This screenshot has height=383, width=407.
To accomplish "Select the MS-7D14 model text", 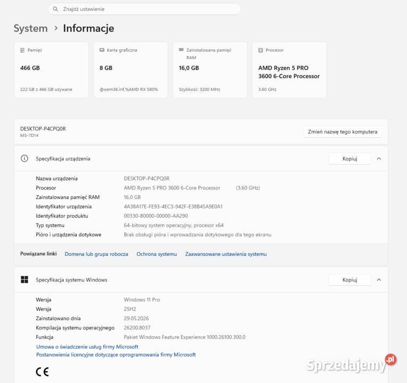I will 29,135.
